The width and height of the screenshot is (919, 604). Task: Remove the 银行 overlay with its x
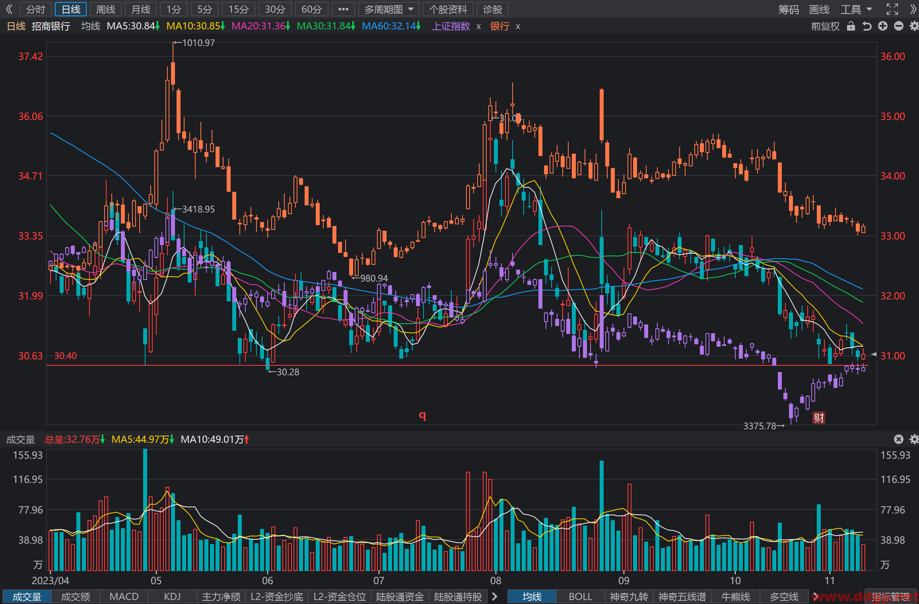(x=518, y=27)
